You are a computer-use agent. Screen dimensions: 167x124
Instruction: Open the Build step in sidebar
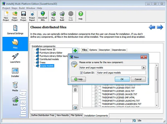click(15, 101)
